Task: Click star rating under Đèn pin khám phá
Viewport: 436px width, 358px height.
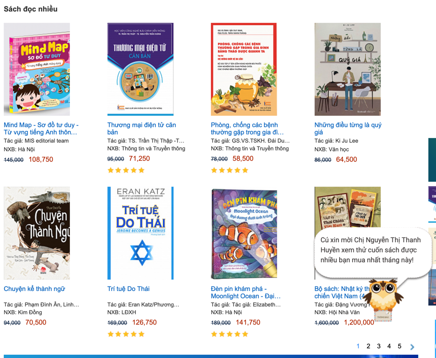Action: (229, 334)
